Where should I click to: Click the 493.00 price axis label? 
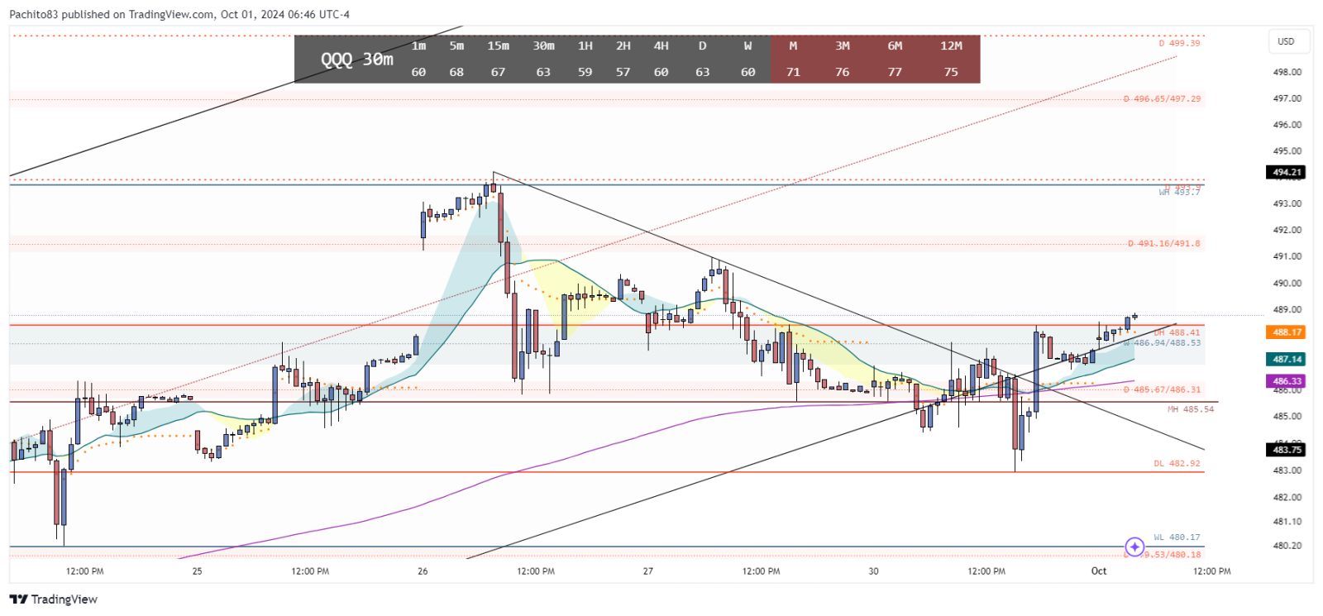(x=1287, y=203)
